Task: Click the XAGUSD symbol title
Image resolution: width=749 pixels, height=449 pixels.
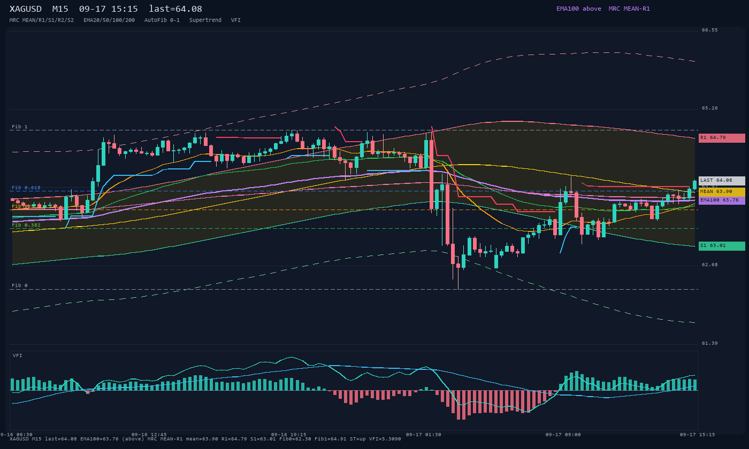Action: [x=26, y=9]
